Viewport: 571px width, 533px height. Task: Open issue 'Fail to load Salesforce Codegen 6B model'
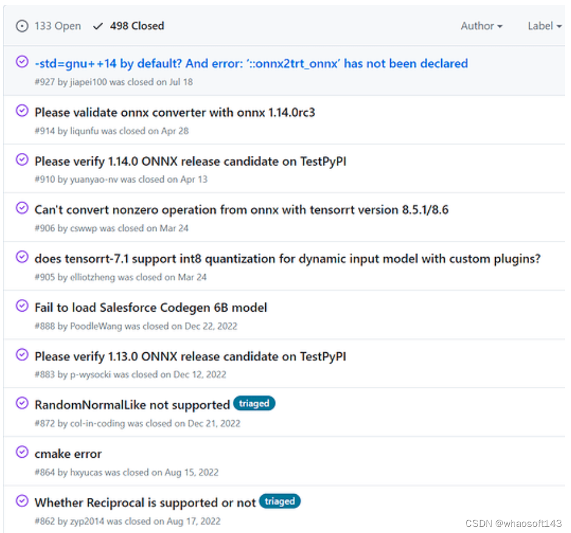pos(150,308)
